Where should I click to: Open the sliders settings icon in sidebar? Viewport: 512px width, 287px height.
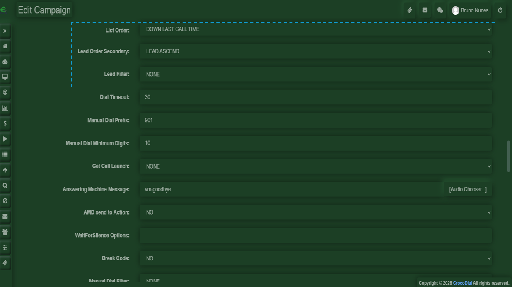pyautogui.click(x=5, y=248)
